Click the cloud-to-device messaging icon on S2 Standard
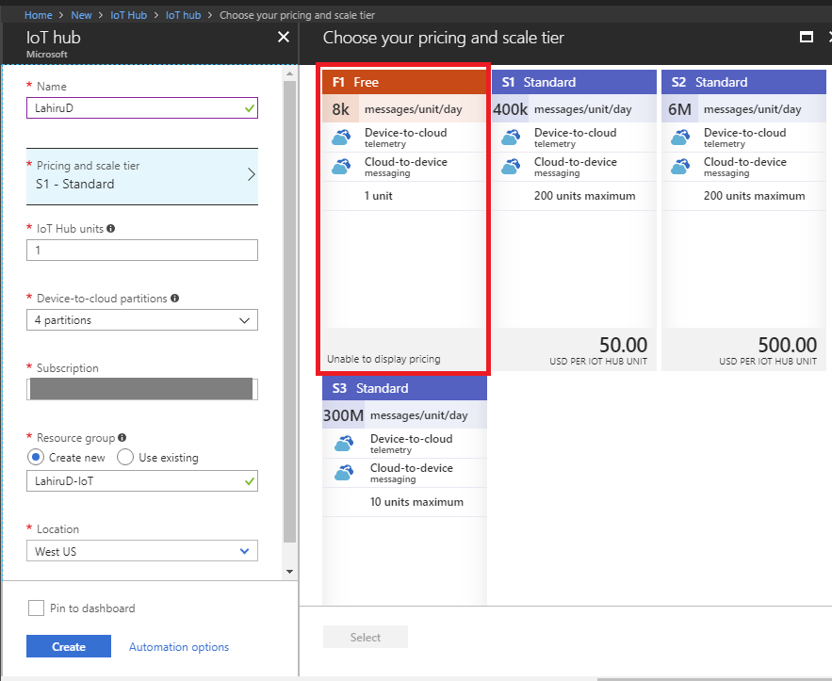The width and height of the screenshot is (832, 681). 681,167
